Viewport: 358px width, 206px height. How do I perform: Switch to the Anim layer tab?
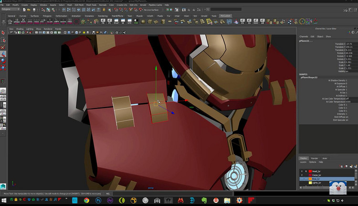[325, 158]
